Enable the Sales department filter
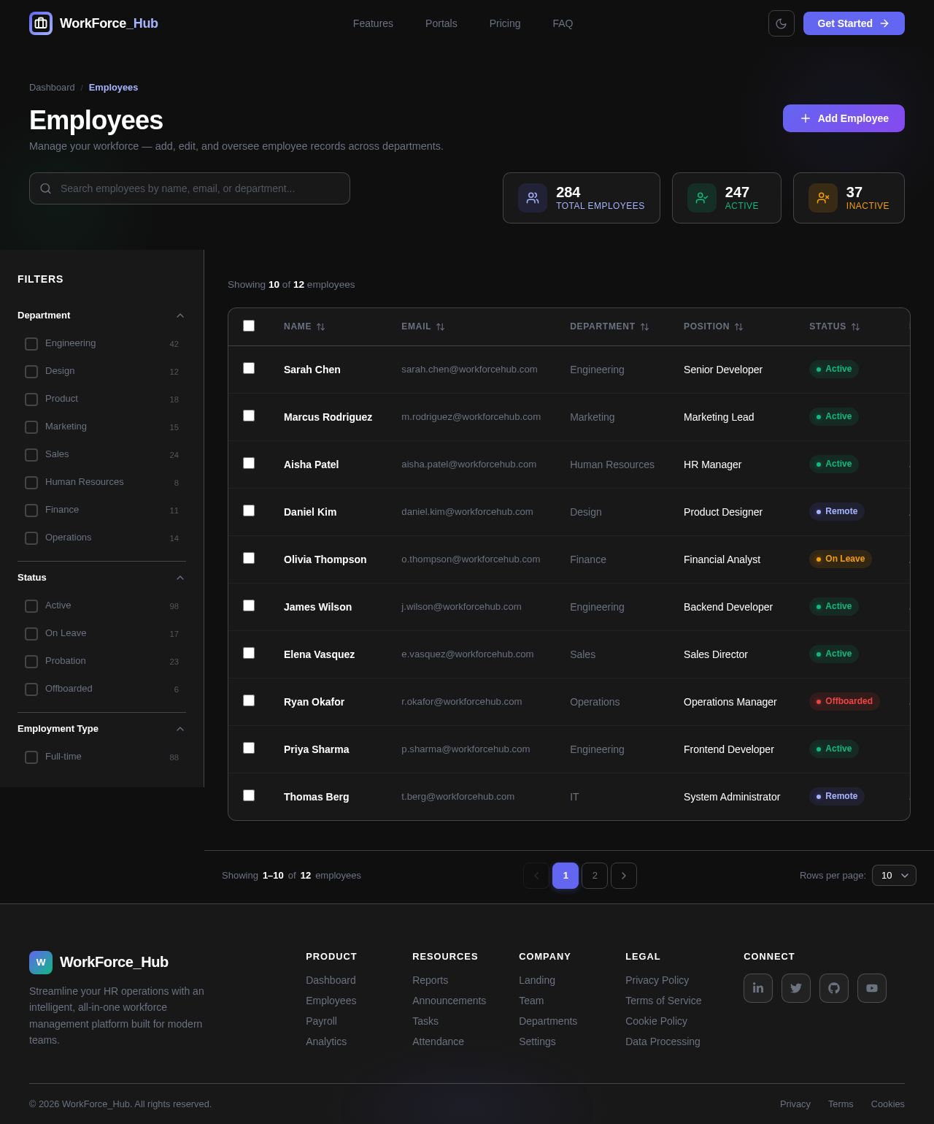934x1124 pixels. [31, 455]
